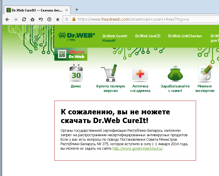
Task: Open Dr.Web CureIt! Новый! menu item
Action: point(115,38)
